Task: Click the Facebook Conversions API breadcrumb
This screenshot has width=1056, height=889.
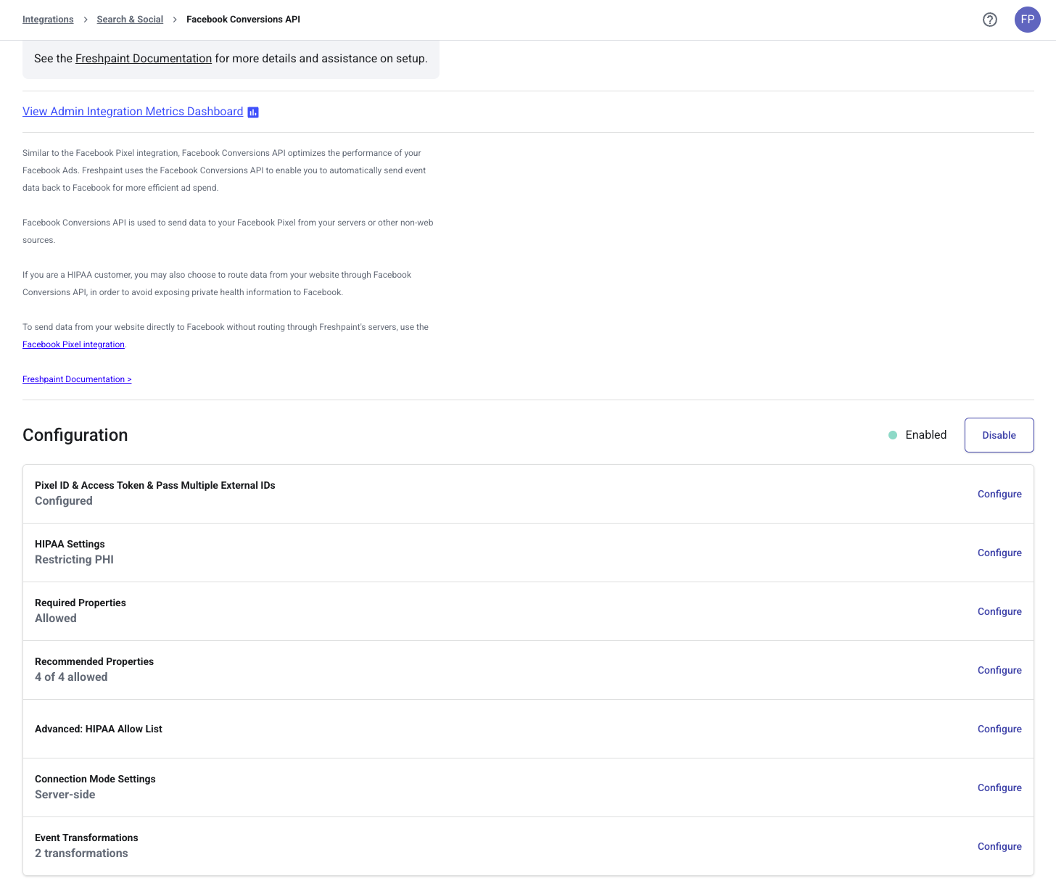Action: click(x=243, y=20)
